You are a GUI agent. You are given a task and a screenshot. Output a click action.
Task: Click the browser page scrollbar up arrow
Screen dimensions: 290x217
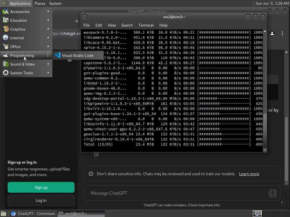pos(287,52)
